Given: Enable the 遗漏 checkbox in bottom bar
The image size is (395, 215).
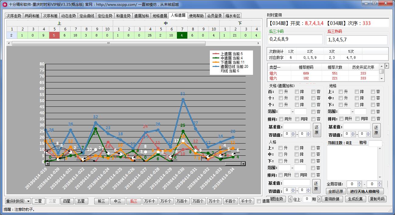Looking at the screenshot, I should [259, 201].
